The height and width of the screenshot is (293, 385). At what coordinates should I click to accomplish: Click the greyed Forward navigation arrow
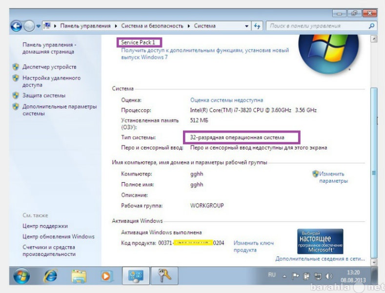(29, 26)
